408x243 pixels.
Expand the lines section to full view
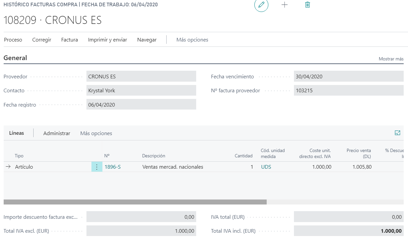[397, 133]
